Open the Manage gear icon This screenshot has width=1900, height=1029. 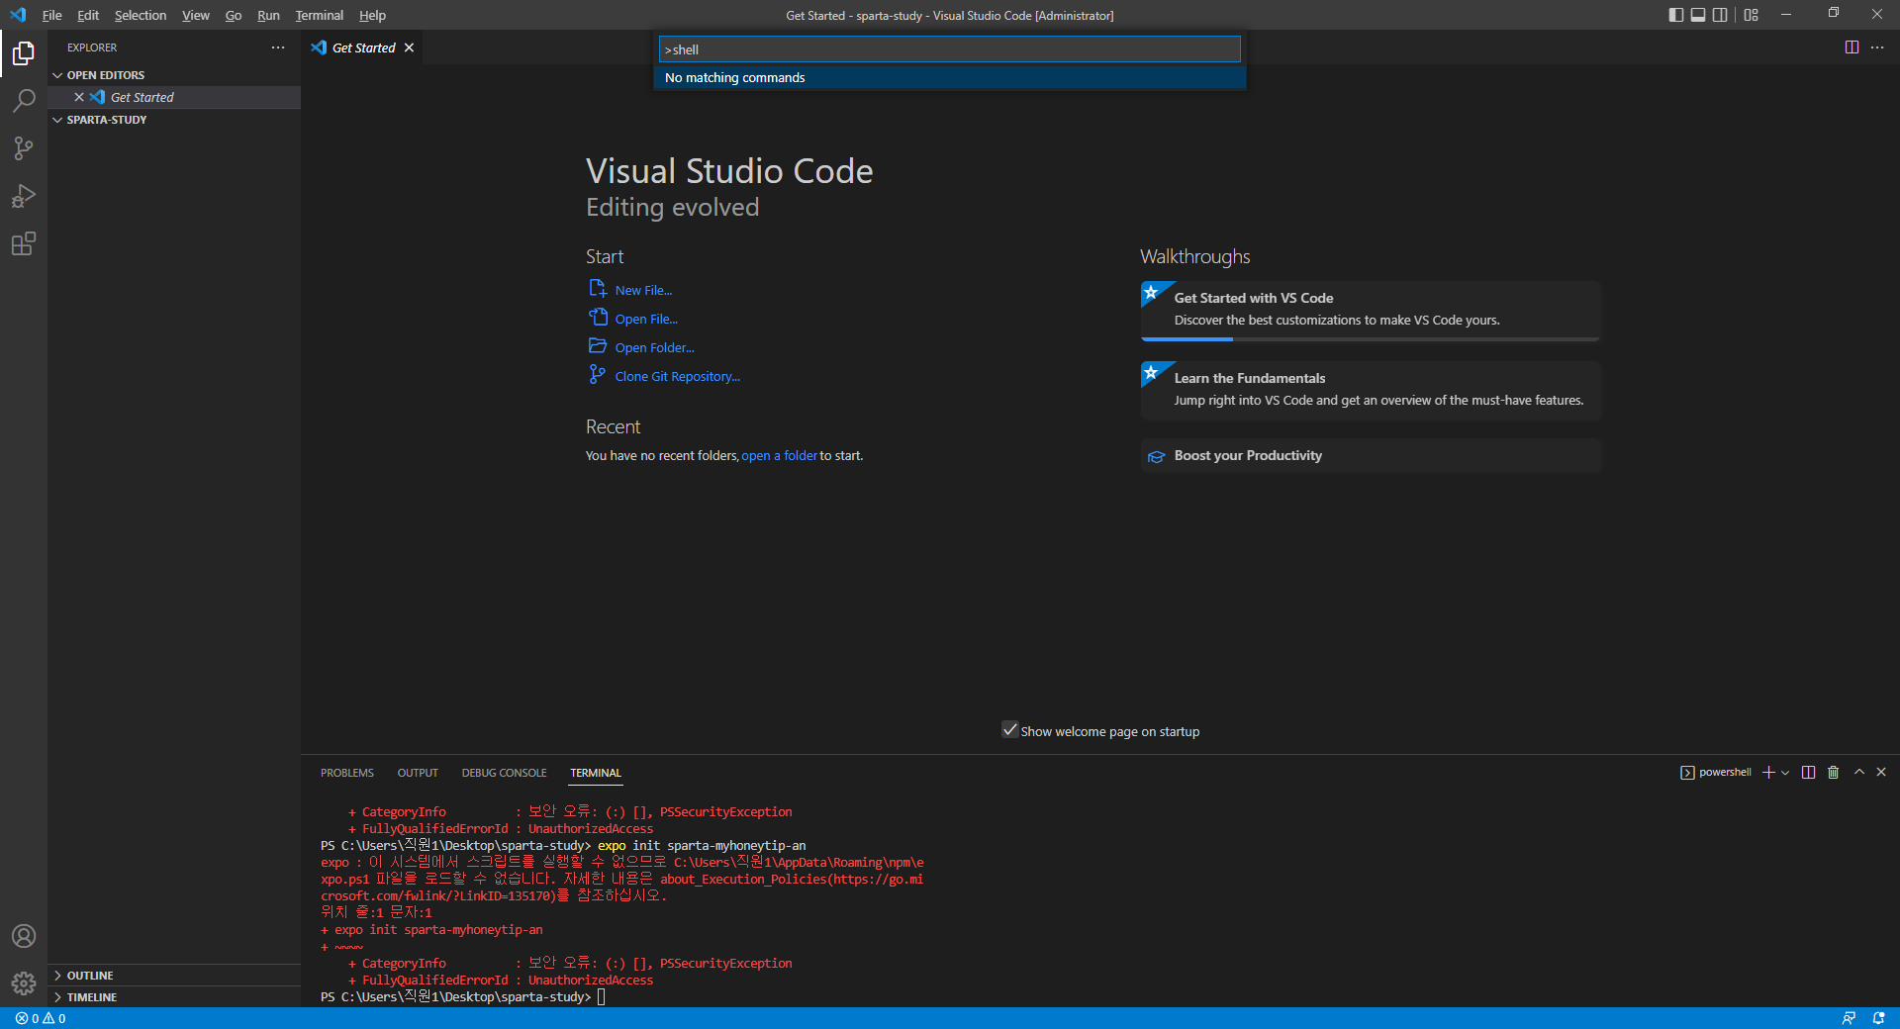click(x=24, y=983)
